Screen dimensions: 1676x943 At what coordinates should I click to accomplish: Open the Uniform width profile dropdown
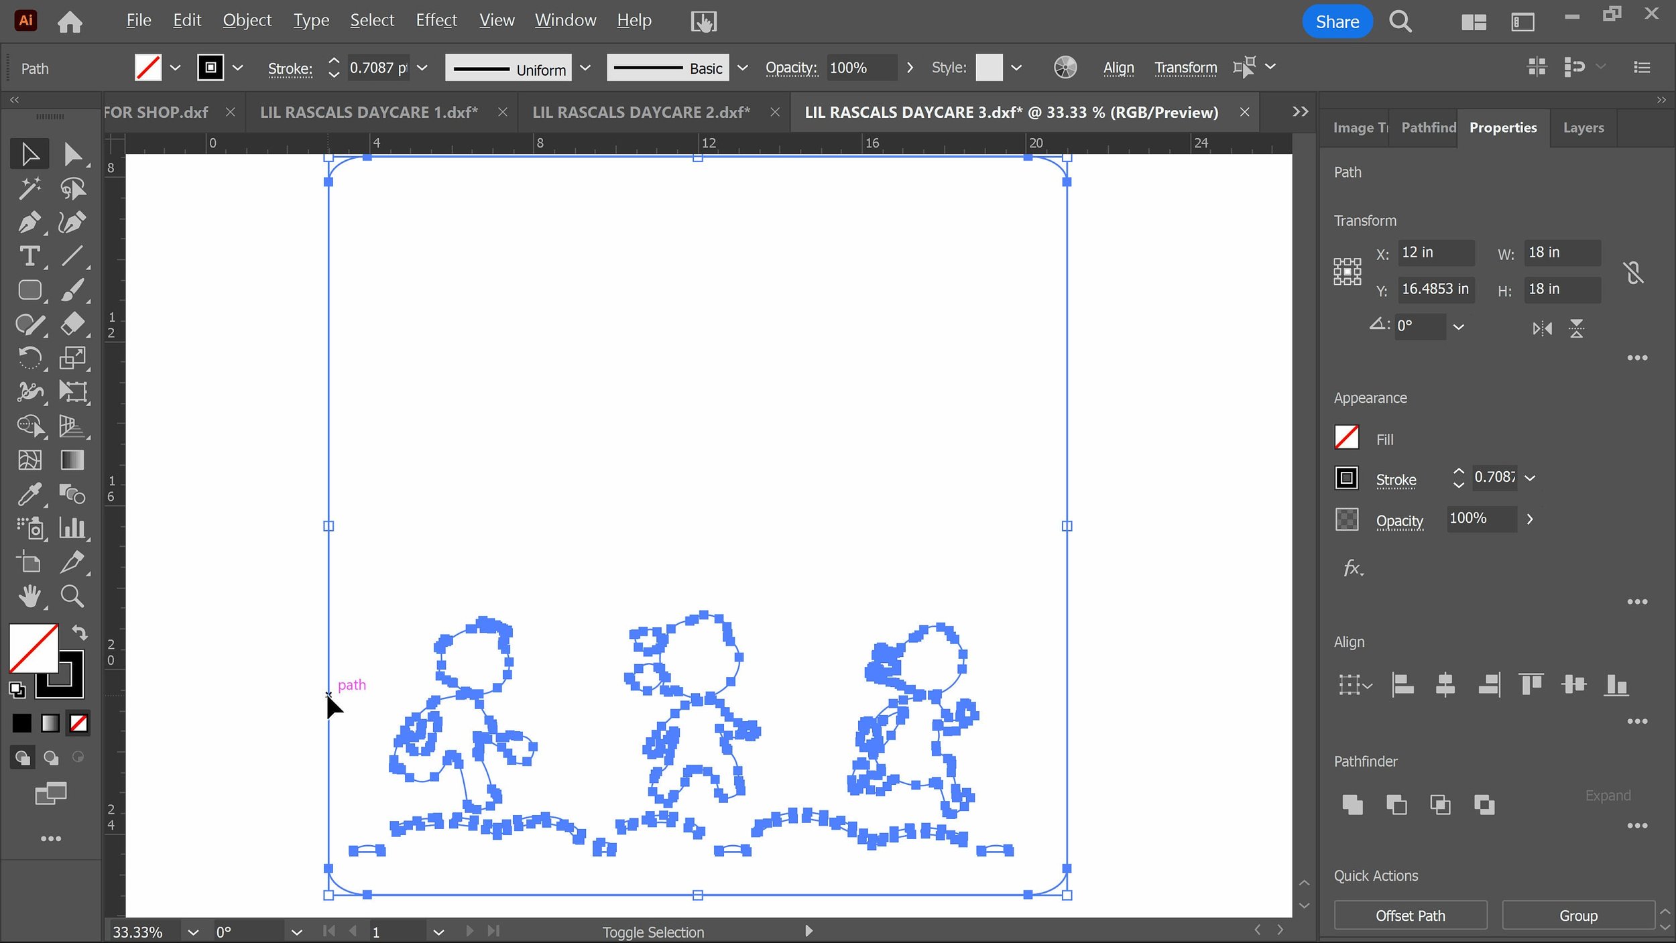coord(585,68)
